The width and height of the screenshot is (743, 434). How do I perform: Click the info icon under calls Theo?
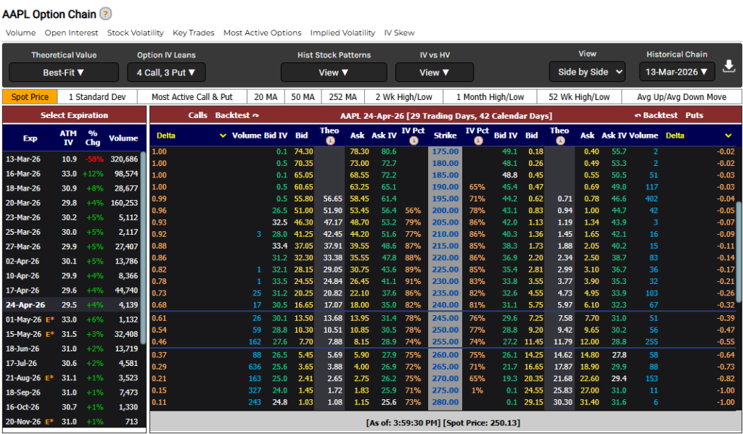point(329,141)
